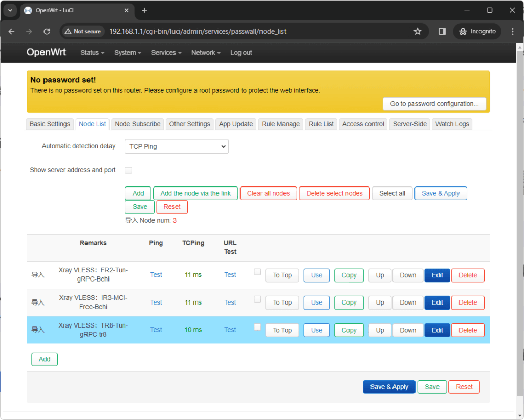Viewport: 524px width, 420px height.
Task: Switch to the Basic Settings tab
Action: coord(50,124)
